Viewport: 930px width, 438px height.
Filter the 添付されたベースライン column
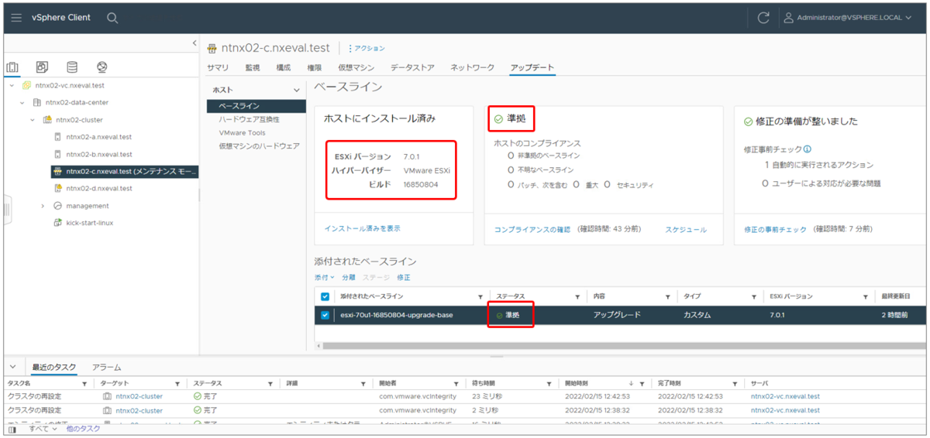480,297
